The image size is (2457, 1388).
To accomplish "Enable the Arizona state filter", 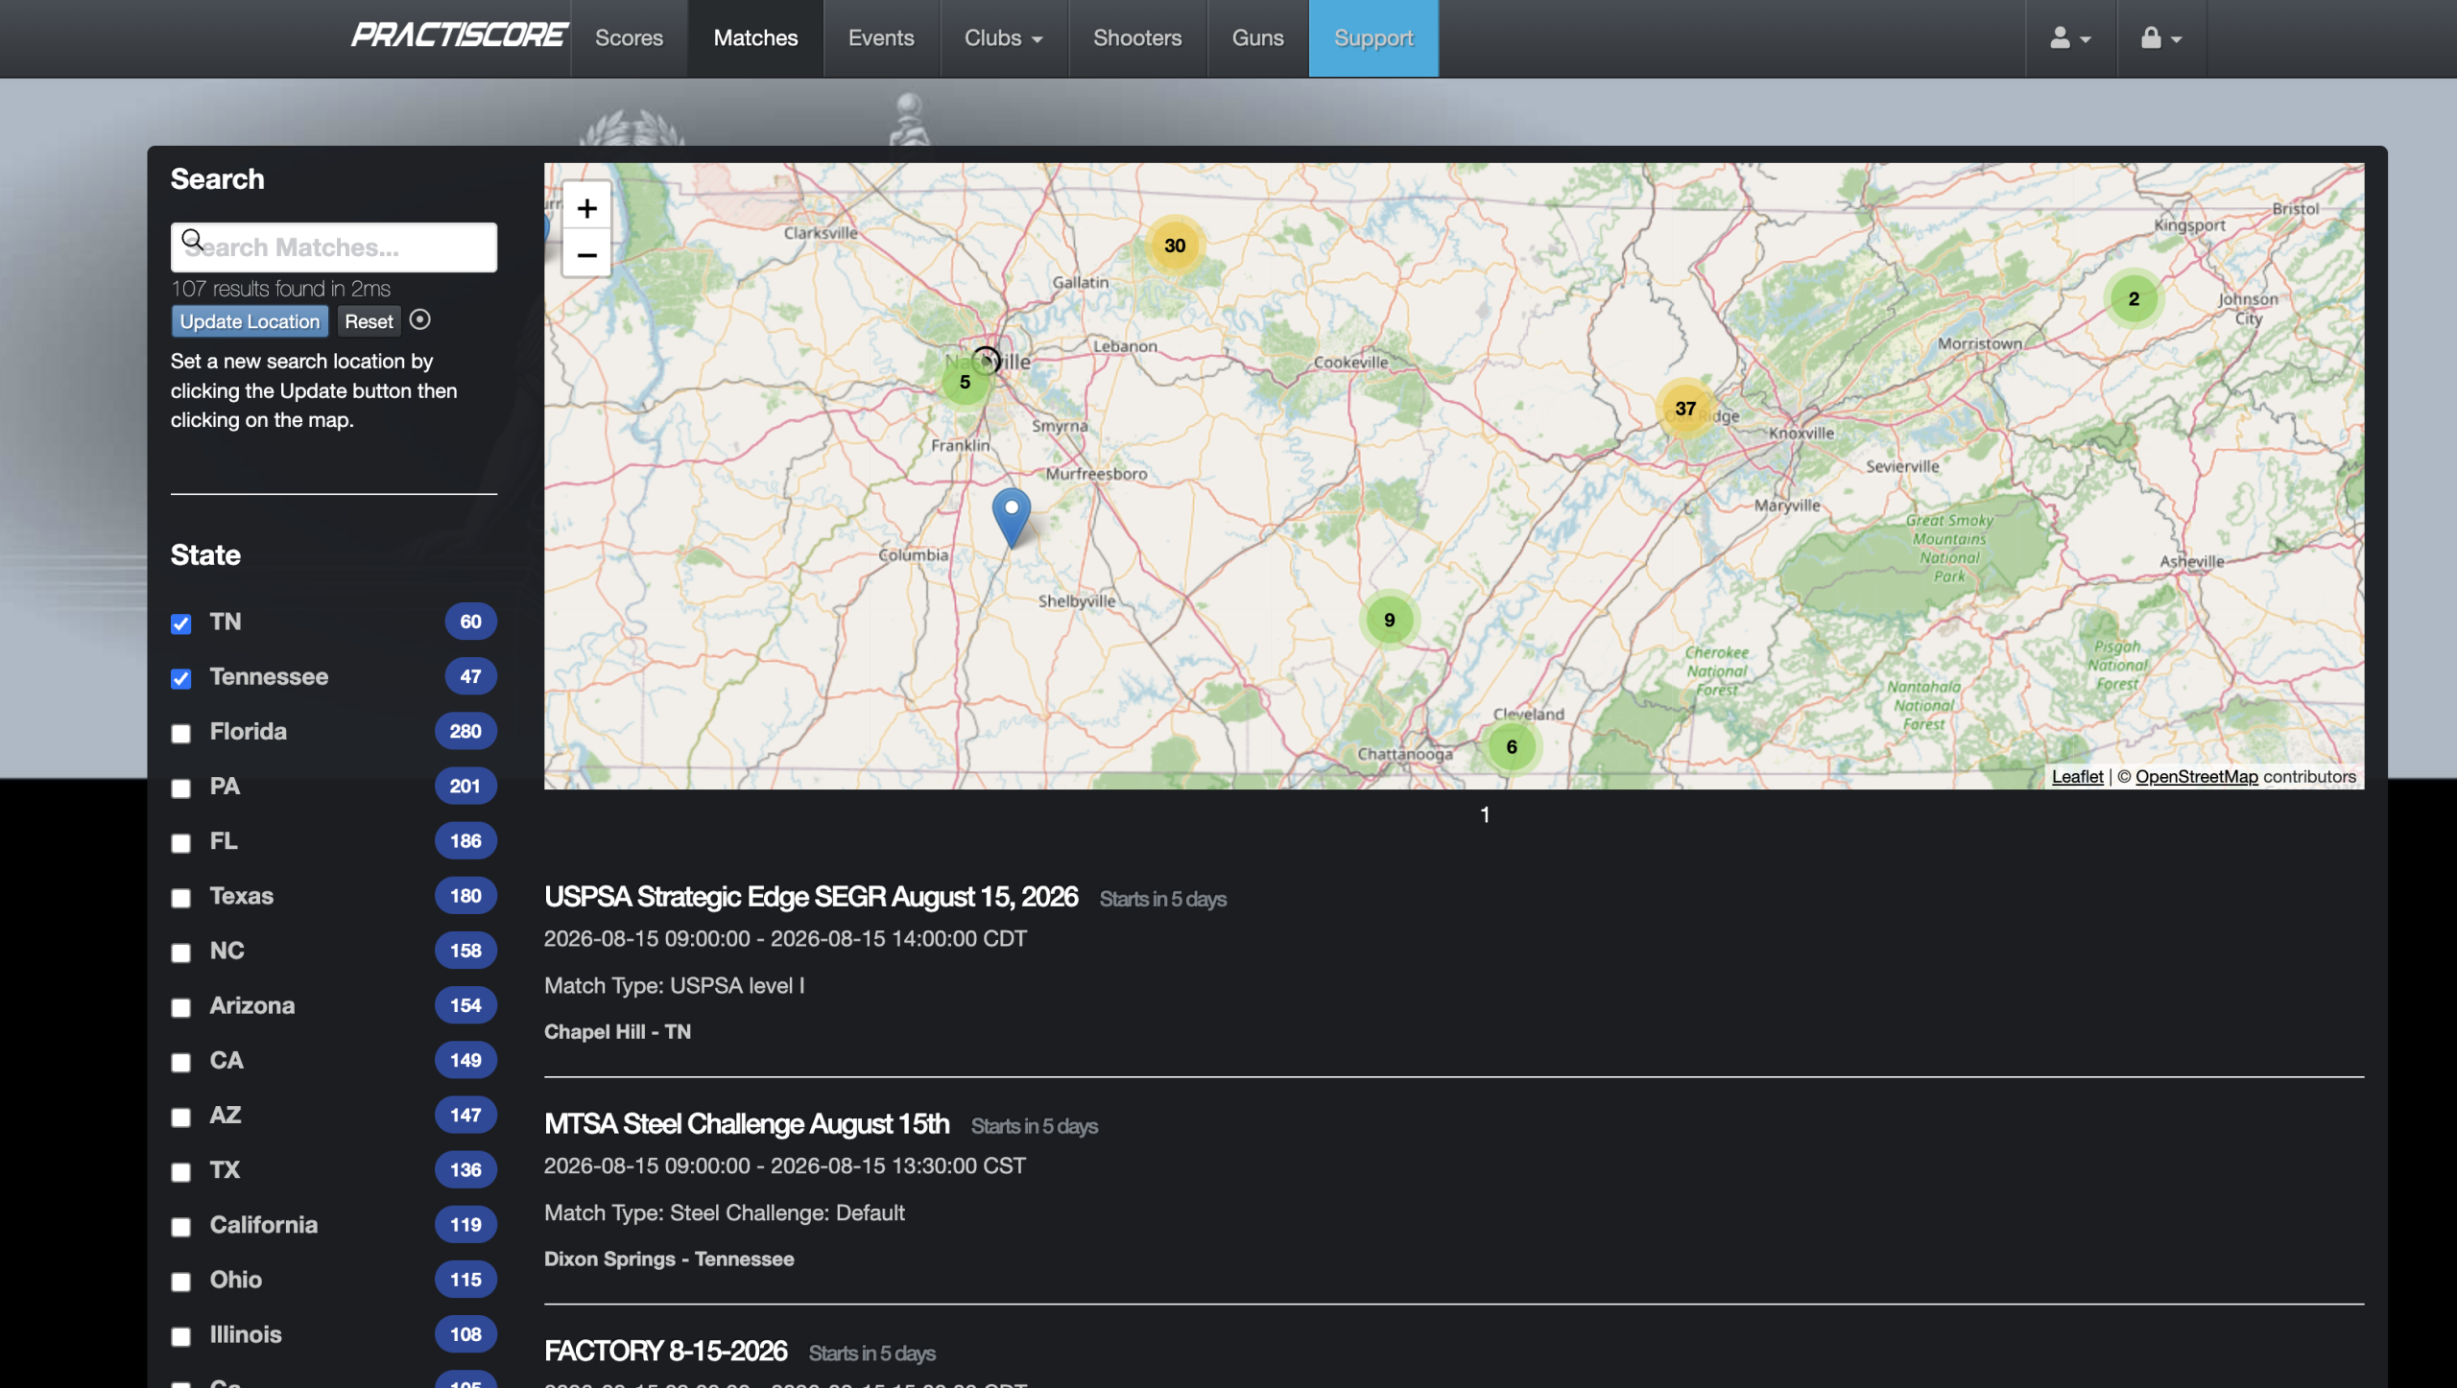I will pos(180,1007).
